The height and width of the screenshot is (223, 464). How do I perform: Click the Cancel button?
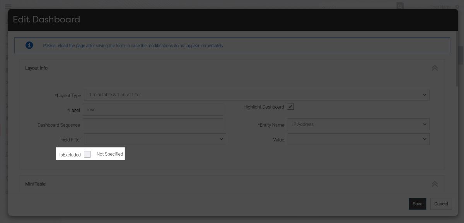[x=441, y=204]
